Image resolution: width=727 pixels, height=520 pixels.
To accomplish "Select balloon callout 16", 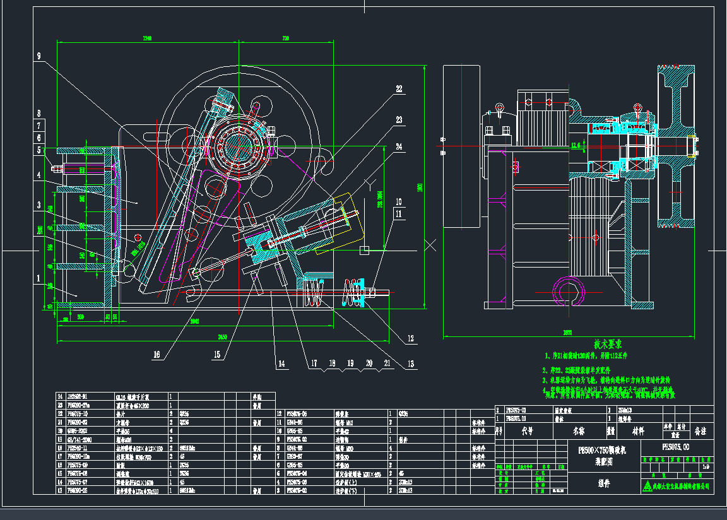I will pyautogui.click(x=156, y=355).
